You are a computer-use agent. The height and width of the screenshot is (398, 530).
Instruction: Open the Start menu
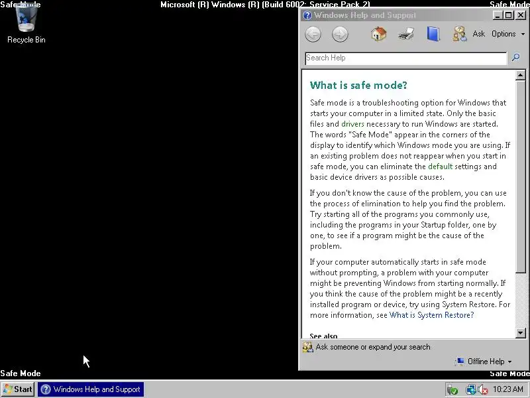point(18,389)
